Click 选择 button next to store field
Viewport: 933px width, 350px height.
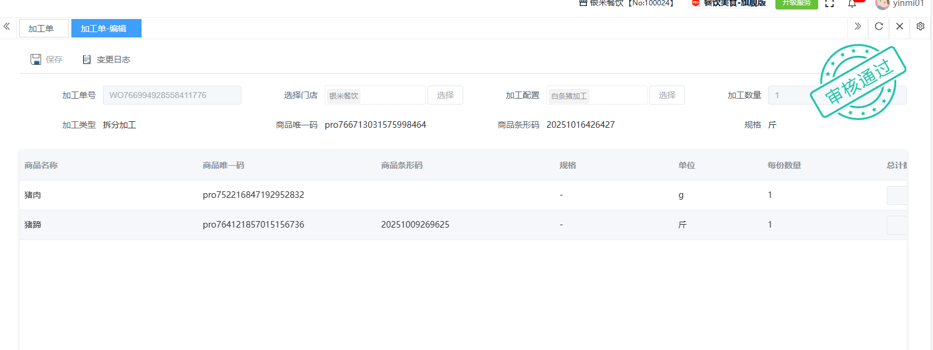click(x=445, y=95)
